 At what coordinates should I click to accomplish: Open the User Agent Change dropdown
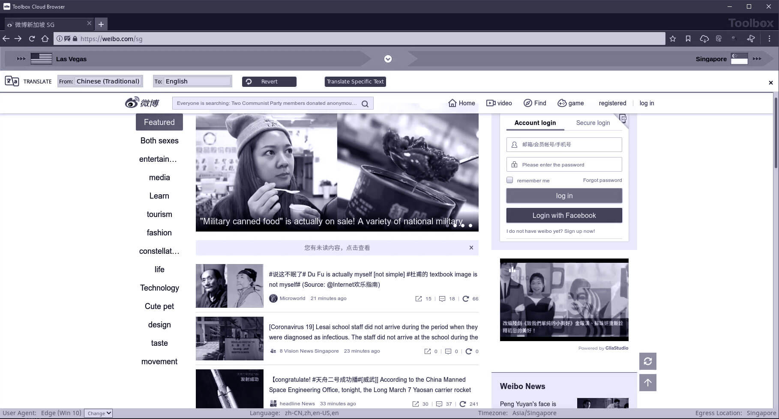pyautogui.click(x=98, y=413)
